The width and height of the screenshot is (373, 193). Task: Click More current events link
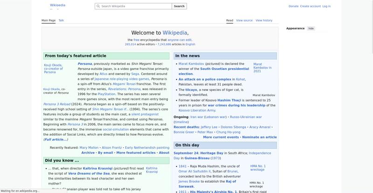221,138
